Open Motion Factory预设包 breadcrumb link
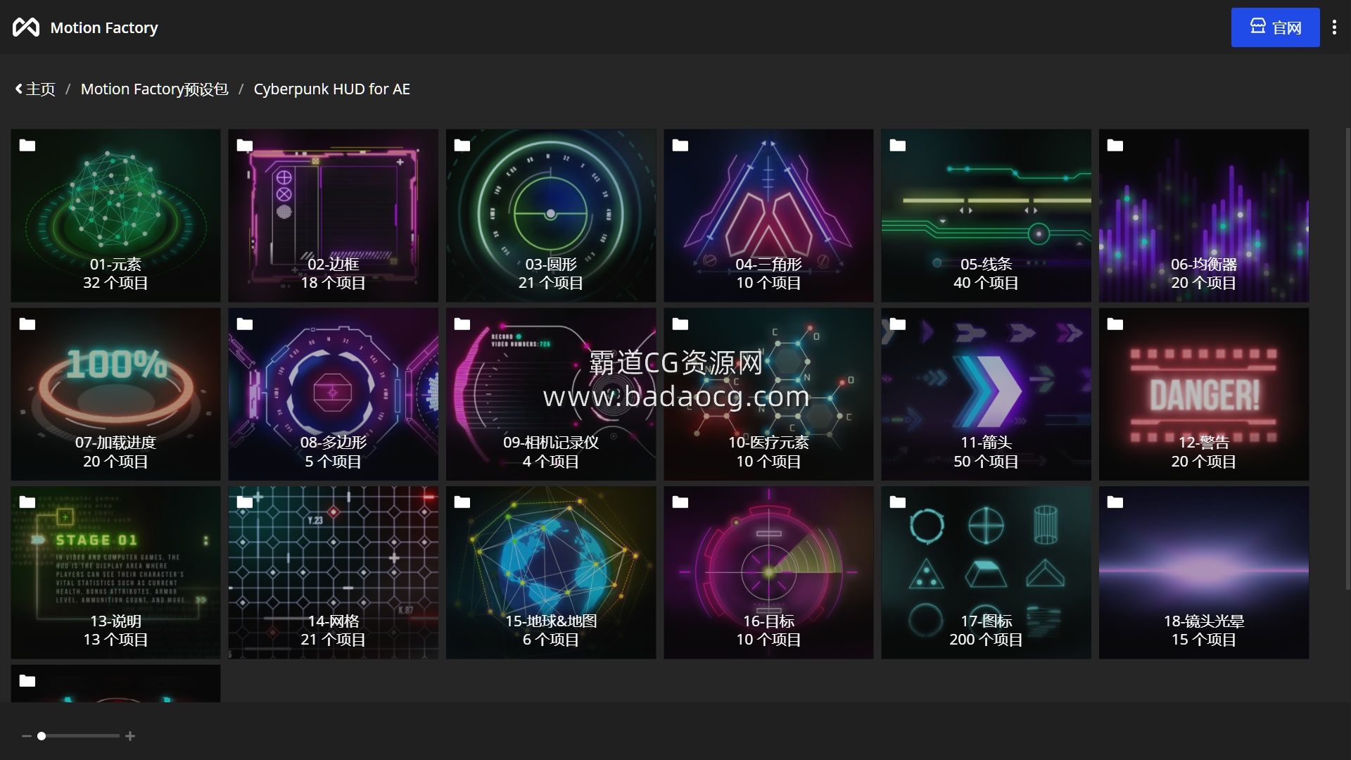The image size is (1351, 760). [154, 89]
